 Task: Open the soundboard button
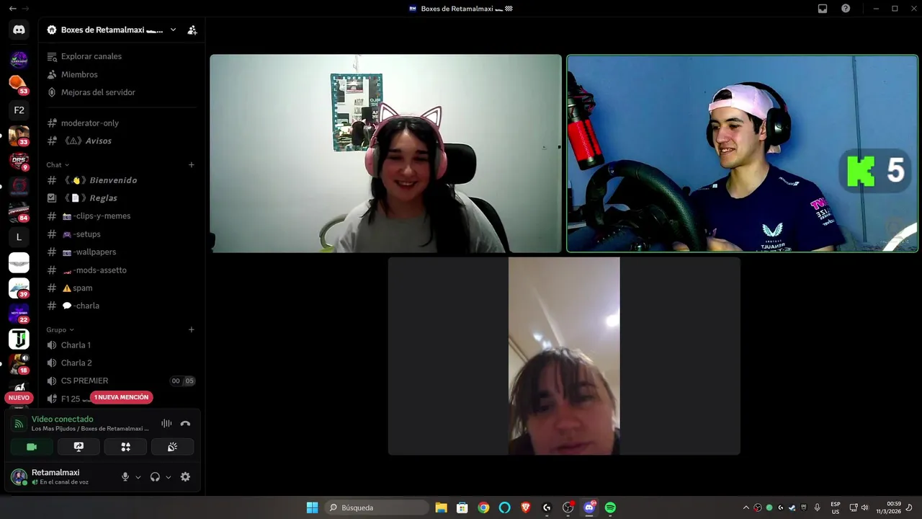[x=172, y=447]
